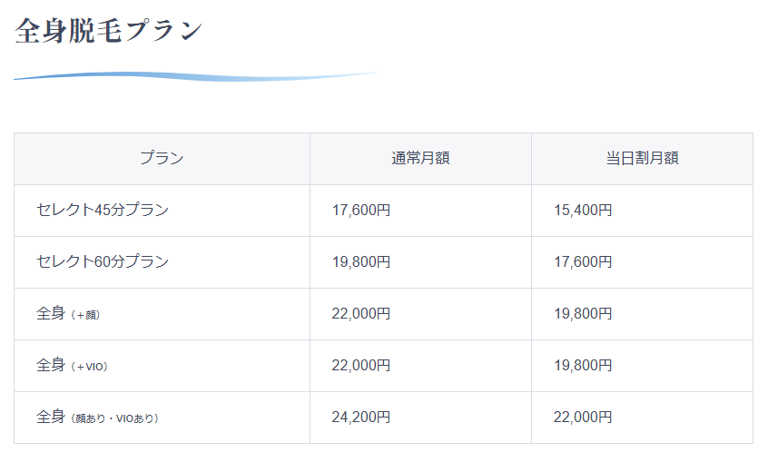Click the 全身(+VIO) plan cell

pyautogui.click(x=162, y=366)
